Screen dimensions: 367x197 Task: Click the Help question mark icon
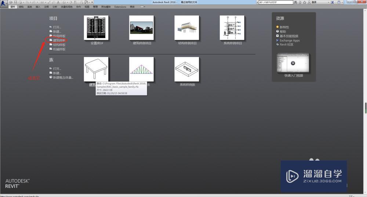tap(339, 2)
